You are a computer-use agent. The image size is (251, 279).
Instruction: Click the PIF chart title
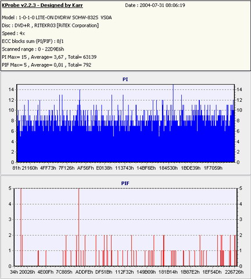pyautogui.click(x=125, y=183)
